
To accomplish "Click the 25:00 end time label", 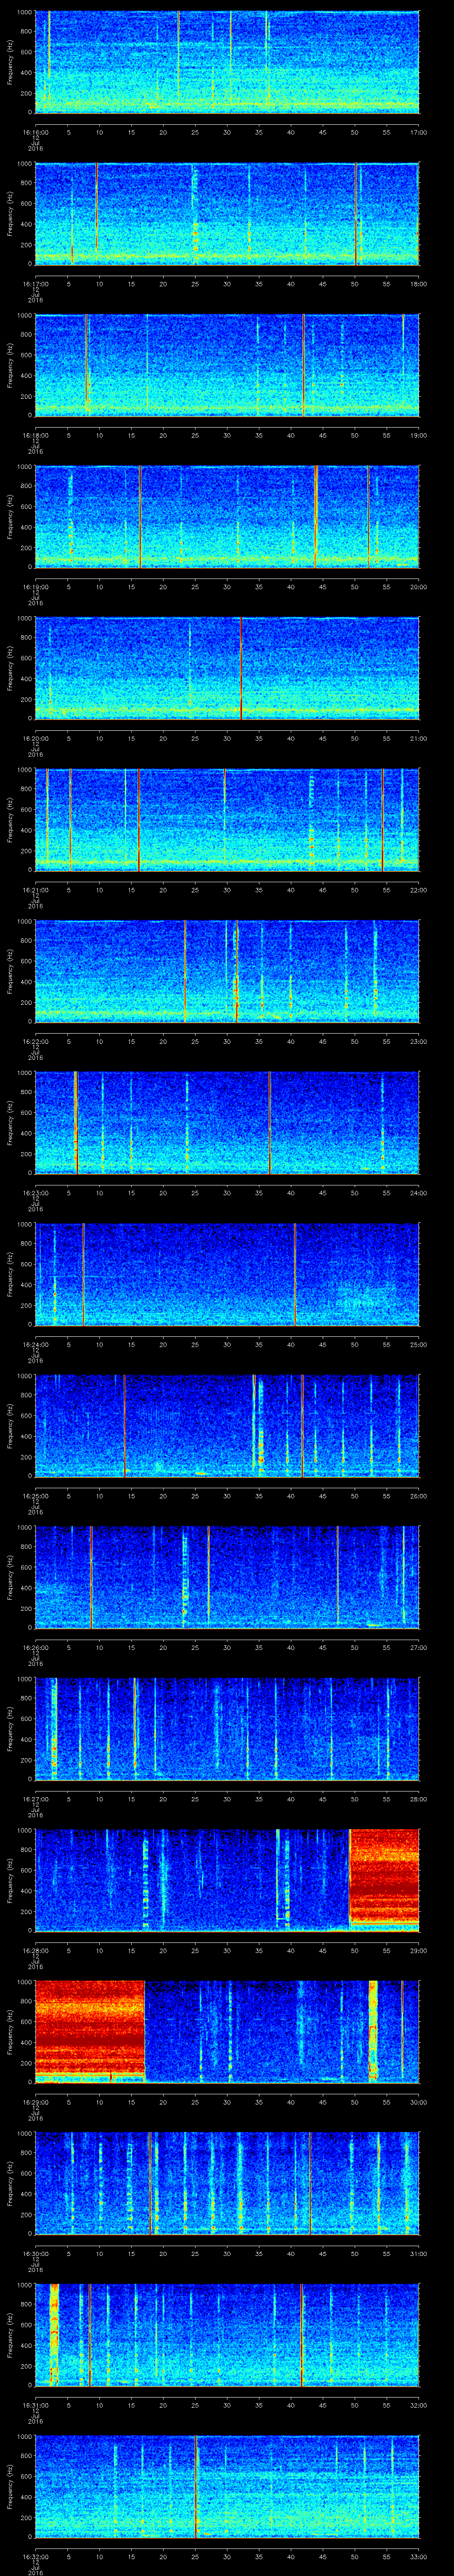I will tap(418, 1344).
